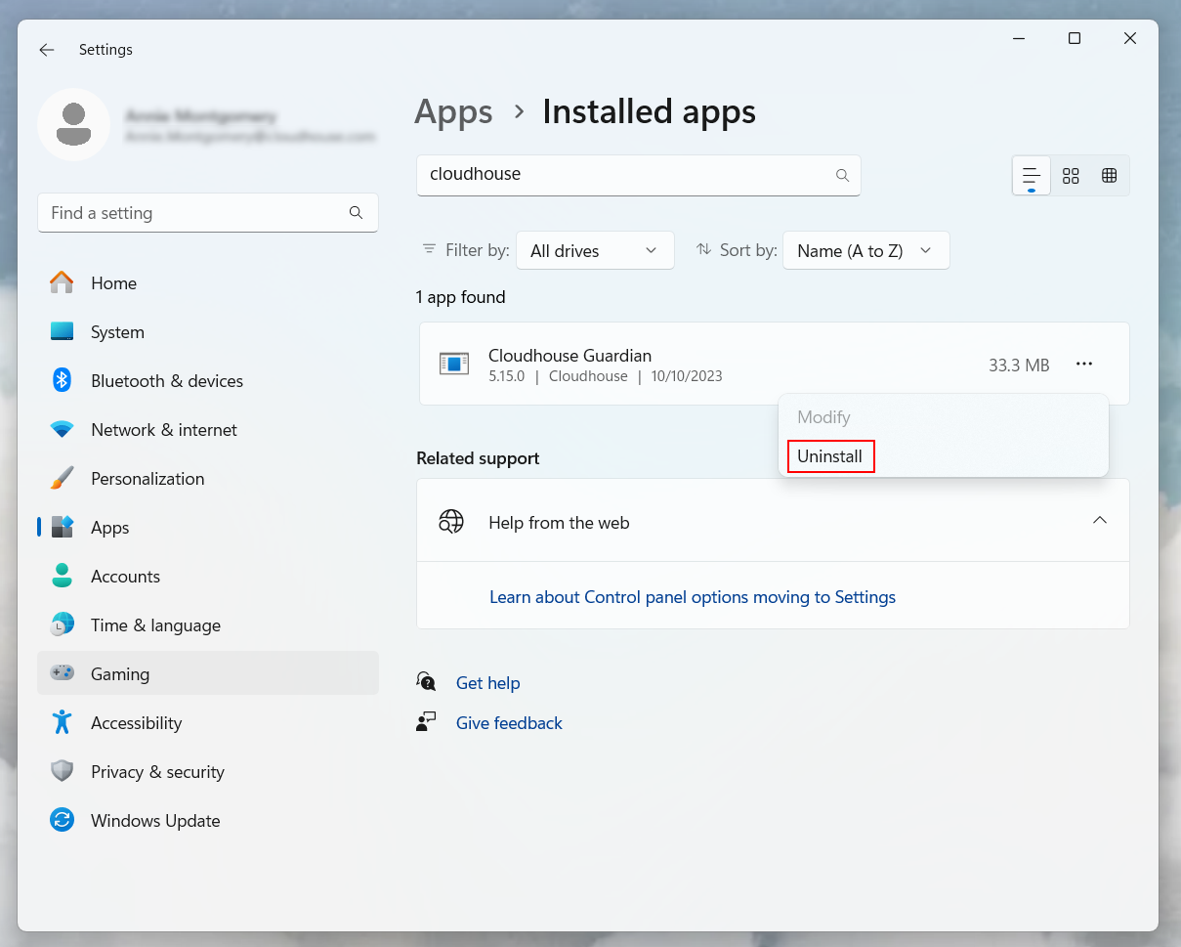The width and height of the screenshot is (1181, 947).
Task: Click the Privacy & security shield icon
Action: pyautogui.click(x=63, y=772)
